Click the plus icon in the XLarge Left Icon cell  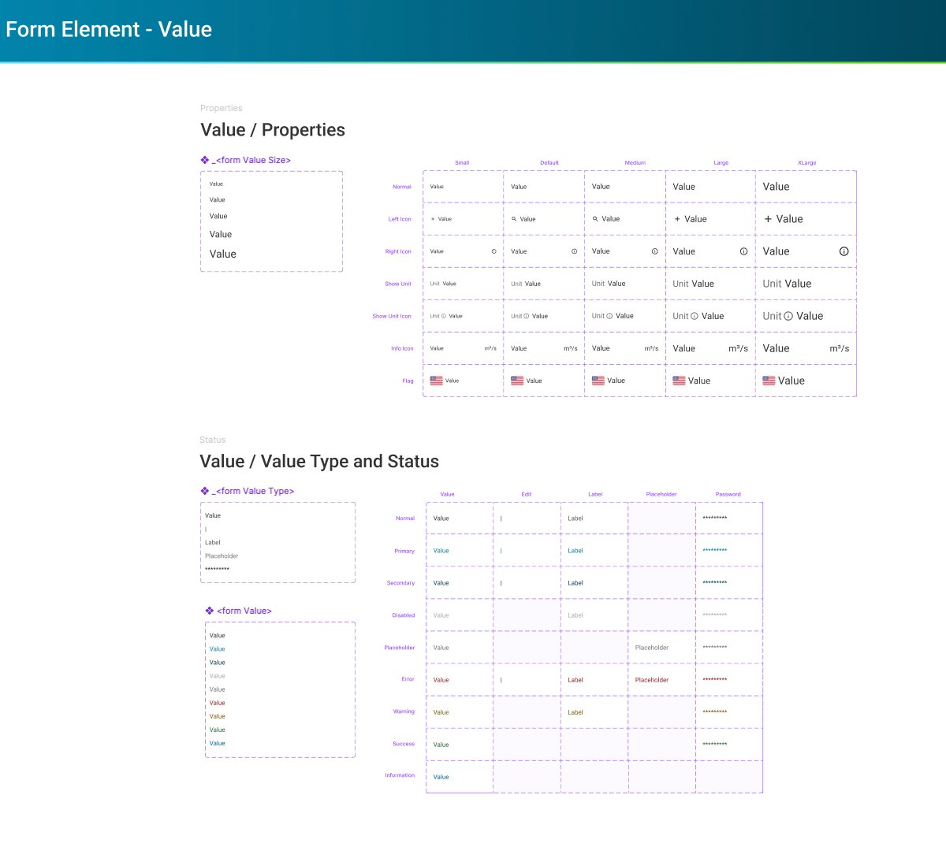click(769, 219)
